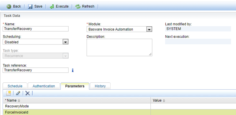Delete parameter using the X icon

(x=27, y=93)
